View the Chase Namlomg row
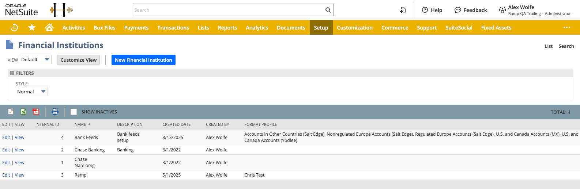This screenshot has width=580, height=189. 20,163
